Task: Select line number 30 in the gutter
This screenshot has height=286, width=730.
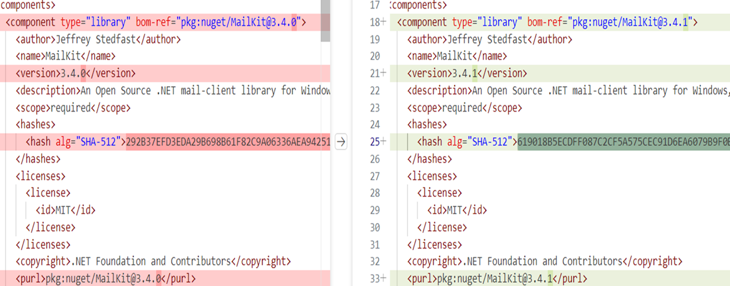Action: [375, 227]
